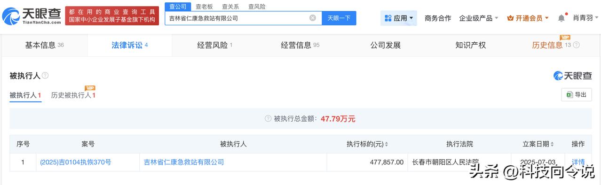Switch to the 基本信息 tab
The width and height of the screenshot is (601, 185).
44,45
